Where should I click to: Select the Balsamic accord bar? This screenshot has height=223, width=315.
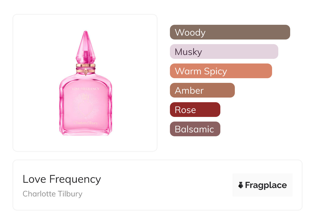195,129
